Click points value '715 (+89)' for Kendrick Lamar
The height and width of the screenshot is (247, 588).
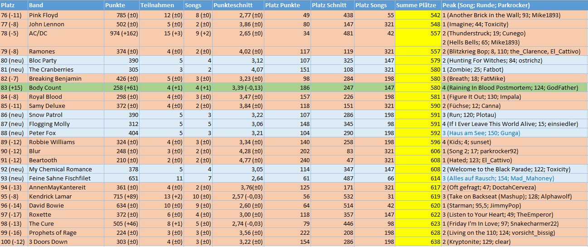point(121,196)
